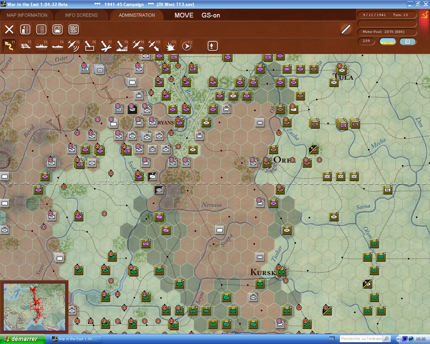Select the F3 naval transport ship icon

coord(41,46)
